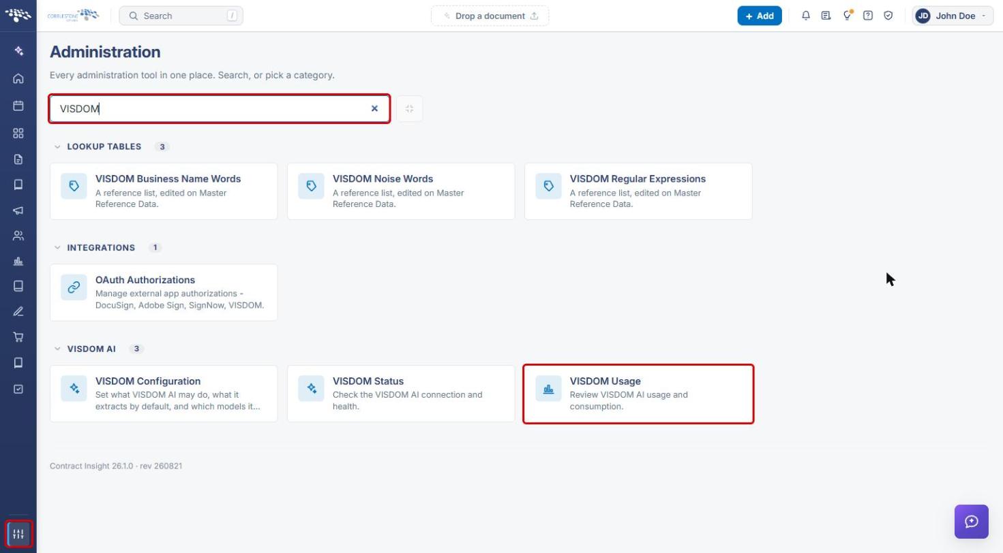This screenshot has width=1003, height=553.
Task: Open the VISDOM Regular Expressions card
Action: pos(638,191)
